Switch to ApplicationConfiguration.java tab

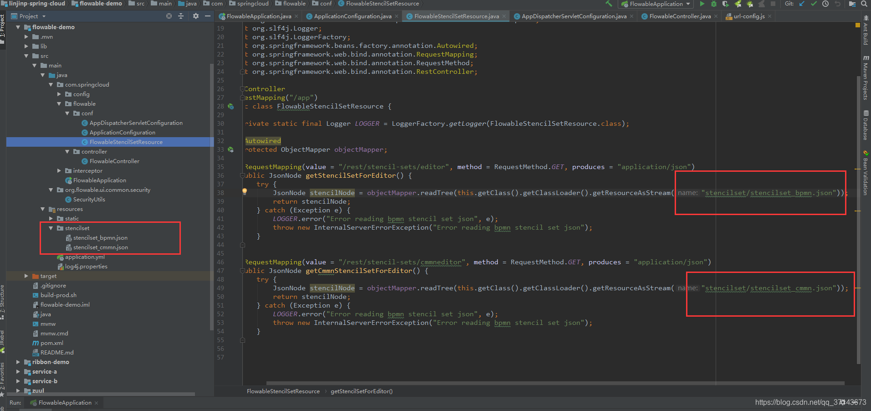point(353,16)
